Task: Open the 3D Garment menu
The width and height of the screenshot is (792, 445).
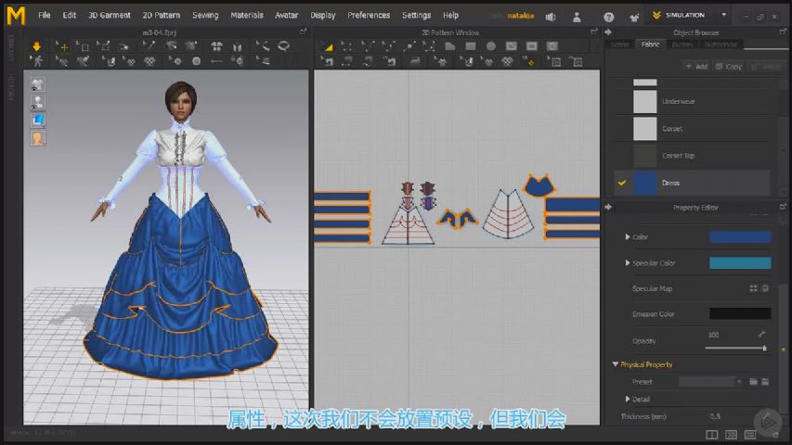Action: 110,15
